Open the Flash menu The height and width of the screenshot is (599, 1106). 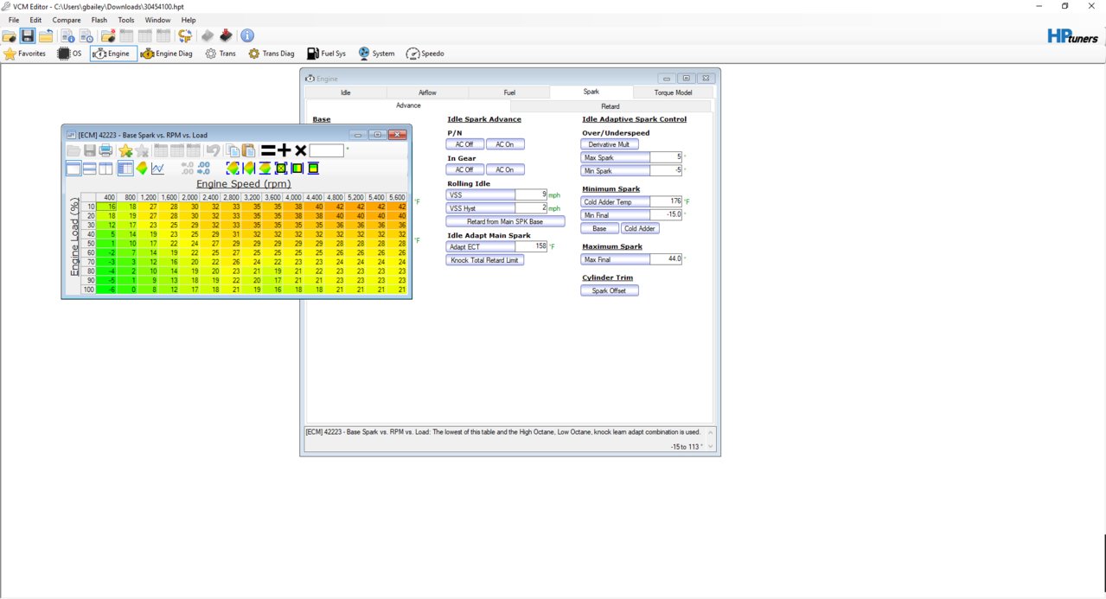[99, 20]
